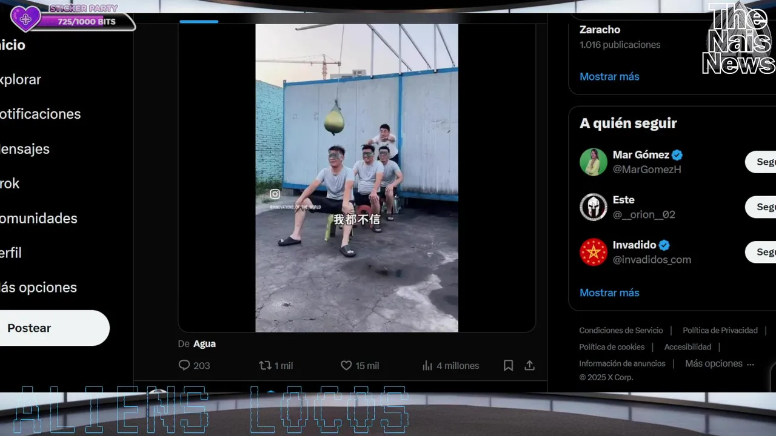The height and width of the screenshot is (436, 776).
Task: Open Condiciones de Servicio link
Action: coord(621,330)
